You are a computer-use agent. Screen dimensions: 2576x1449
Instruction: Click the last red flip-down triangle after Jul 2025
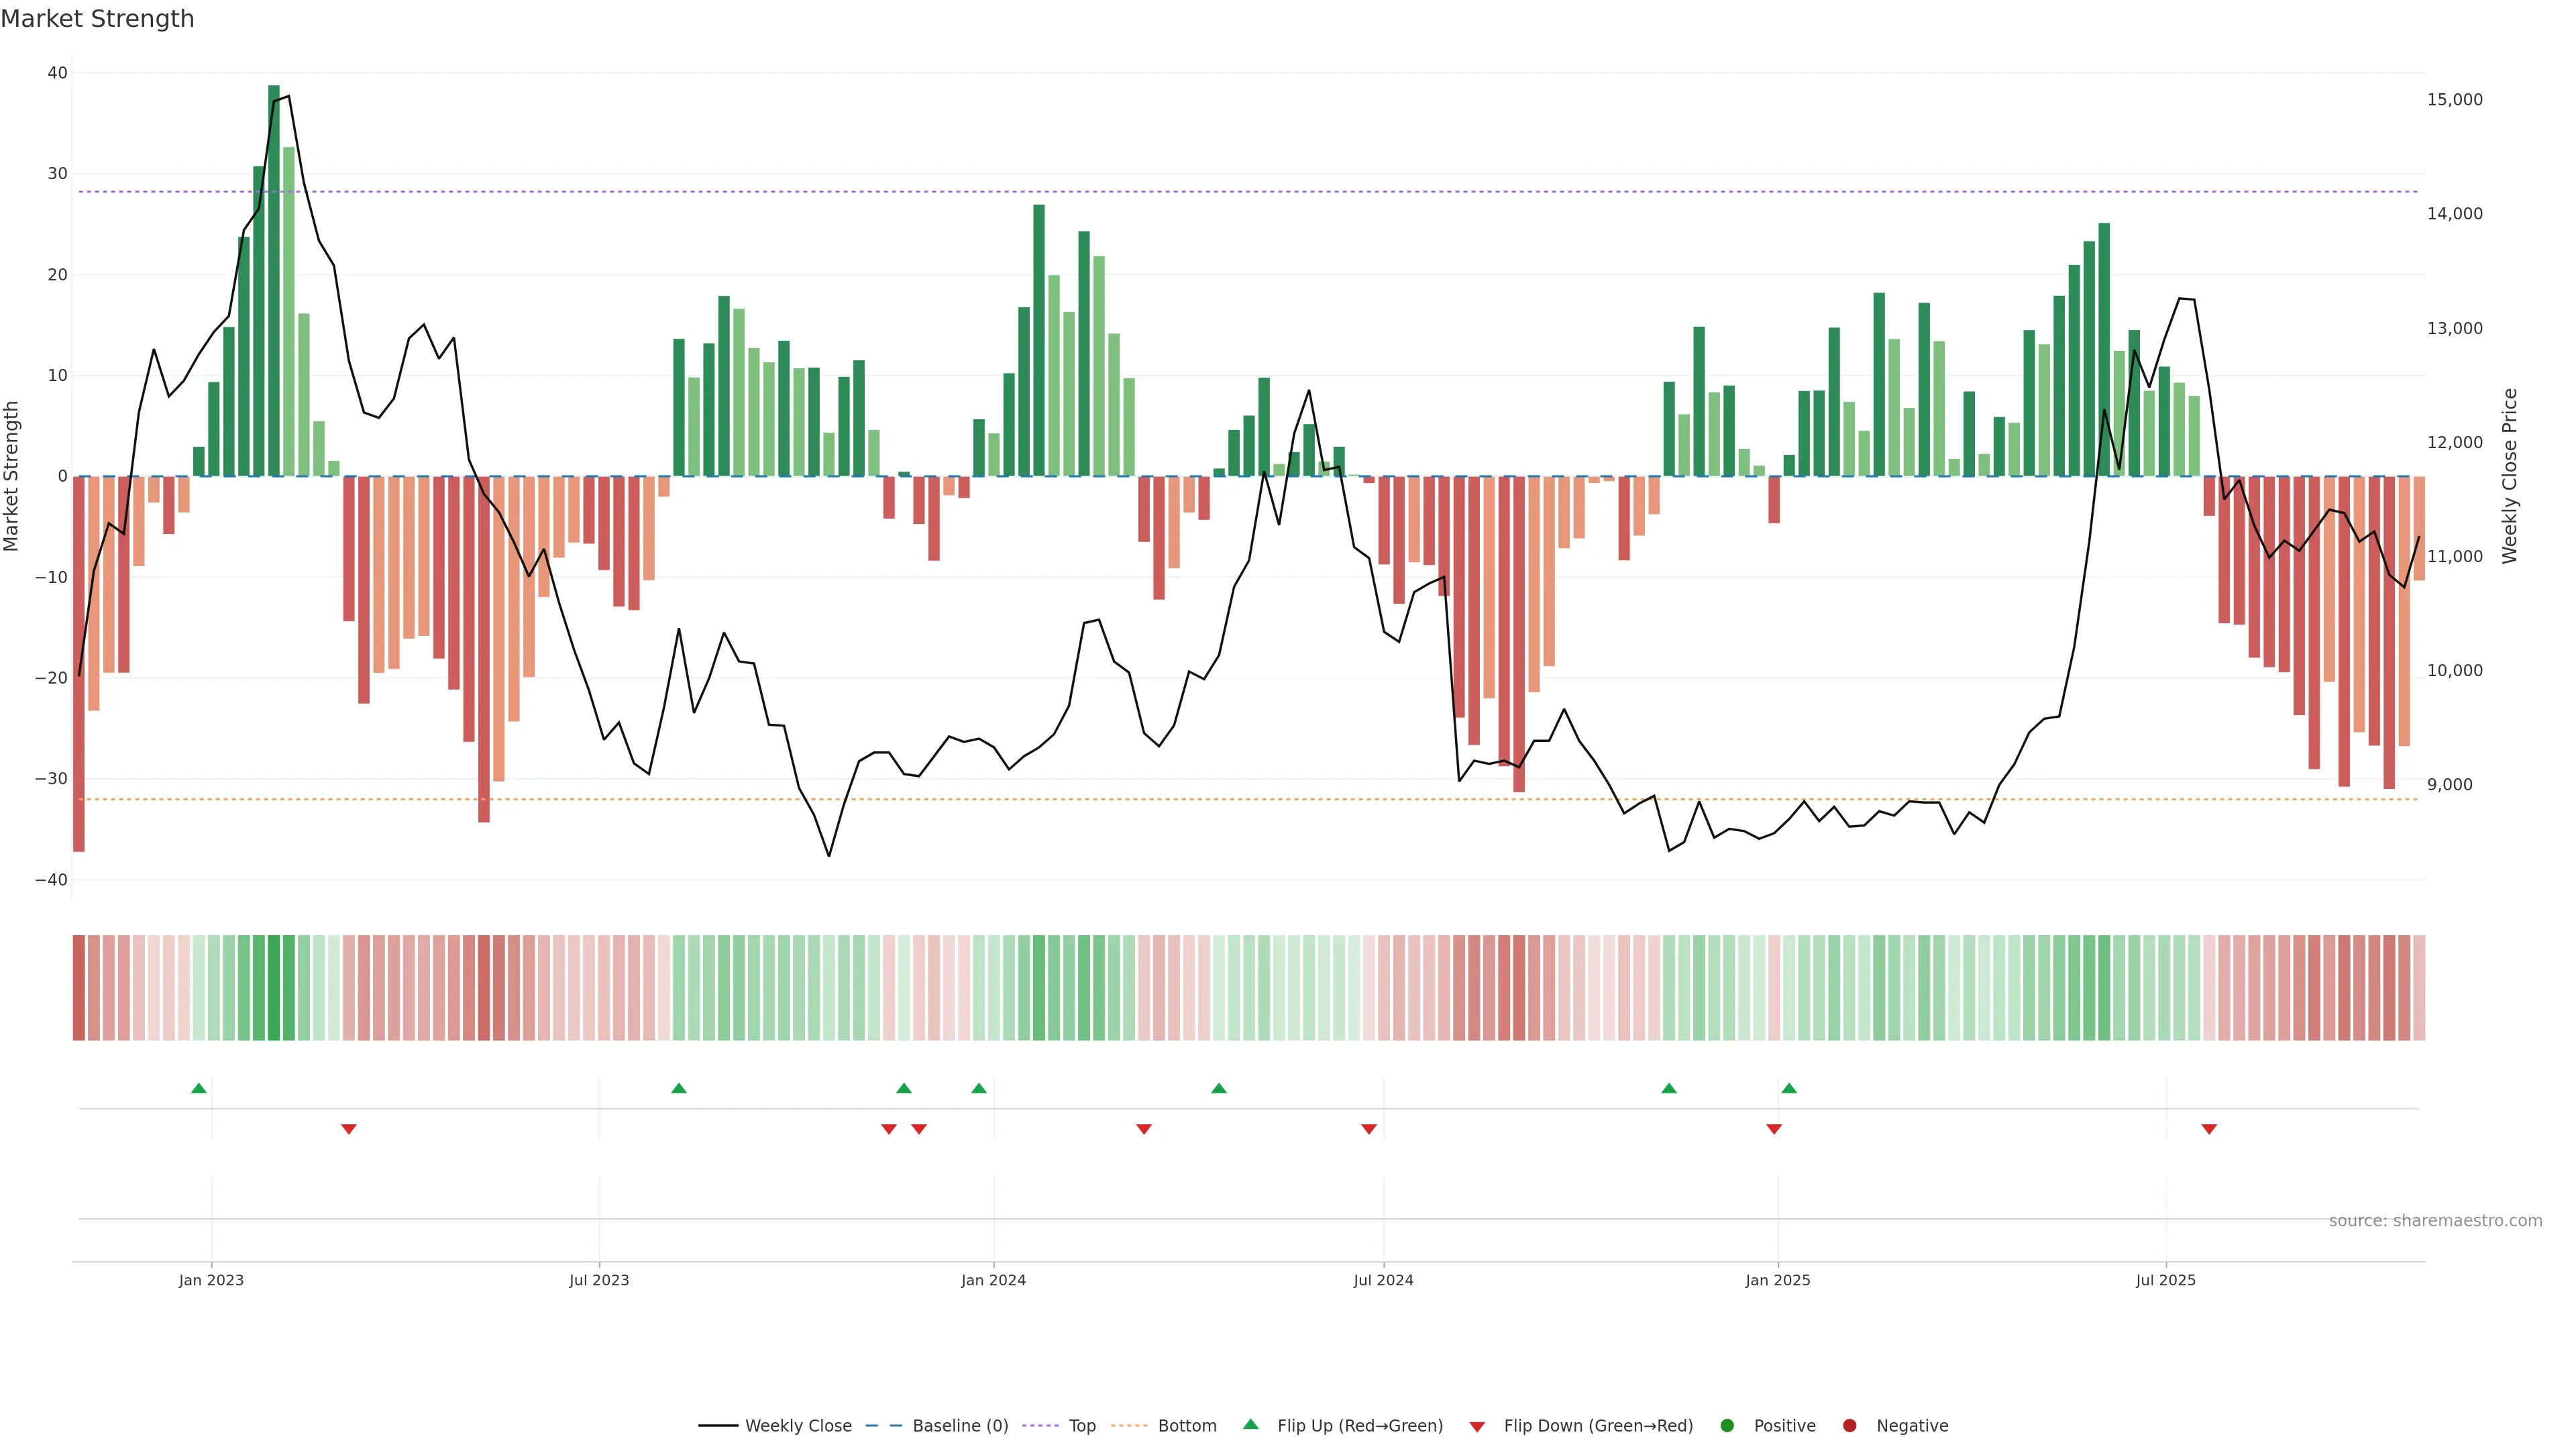click(x=2209, y=1129)
